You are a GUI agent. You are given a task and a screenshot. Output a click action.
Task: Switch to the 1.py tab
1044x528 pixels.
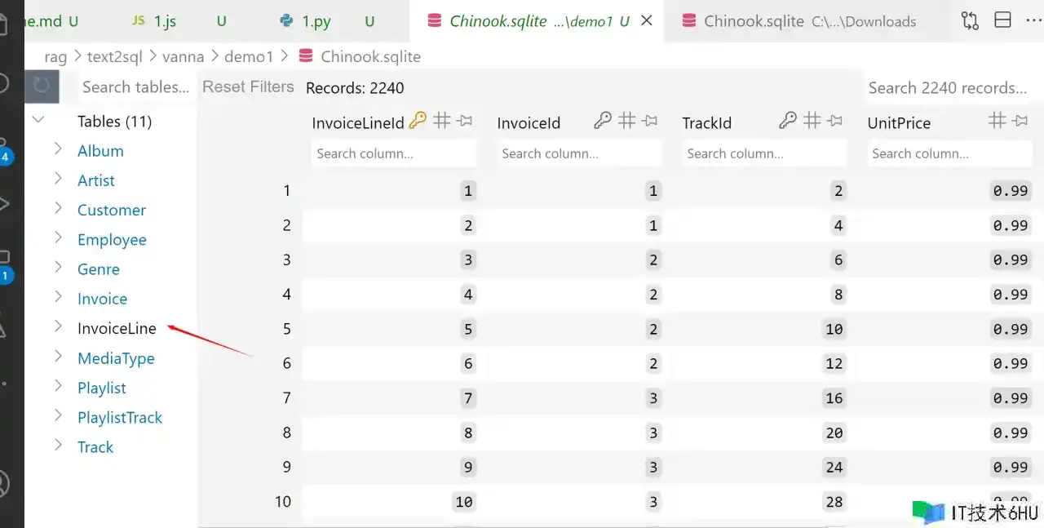[316, 21]
